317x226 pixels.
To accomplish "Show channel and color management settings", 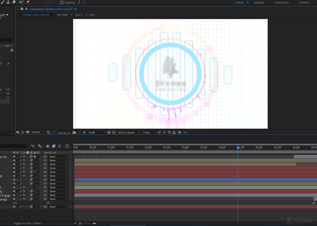I will click(x=84, y=132).
